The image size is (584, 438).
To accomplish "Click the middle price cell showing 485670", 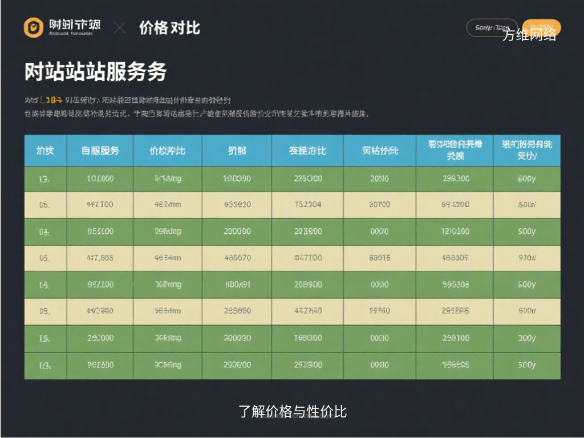I will coord(237,258).
